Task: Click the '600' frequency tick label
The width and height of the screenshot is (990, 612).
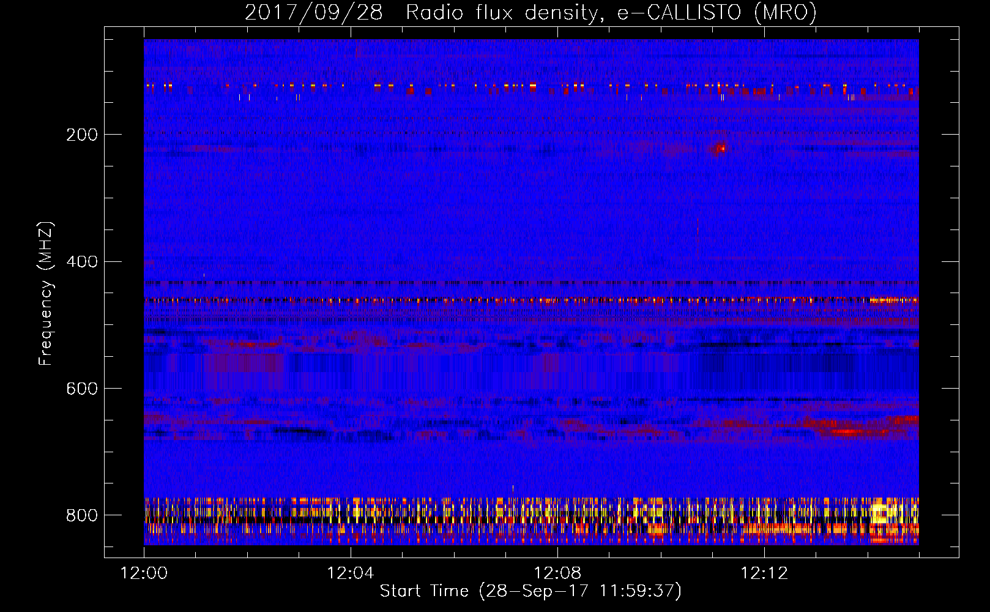Action: (x=82, y=389)
